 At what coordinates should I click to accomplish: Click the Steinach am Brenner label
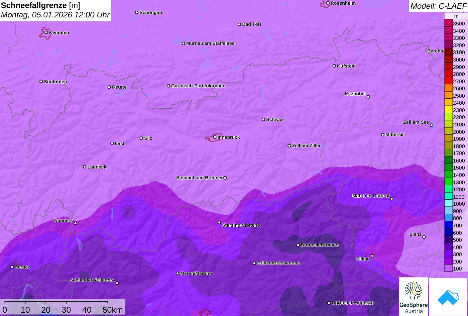(x=199, y=178)
